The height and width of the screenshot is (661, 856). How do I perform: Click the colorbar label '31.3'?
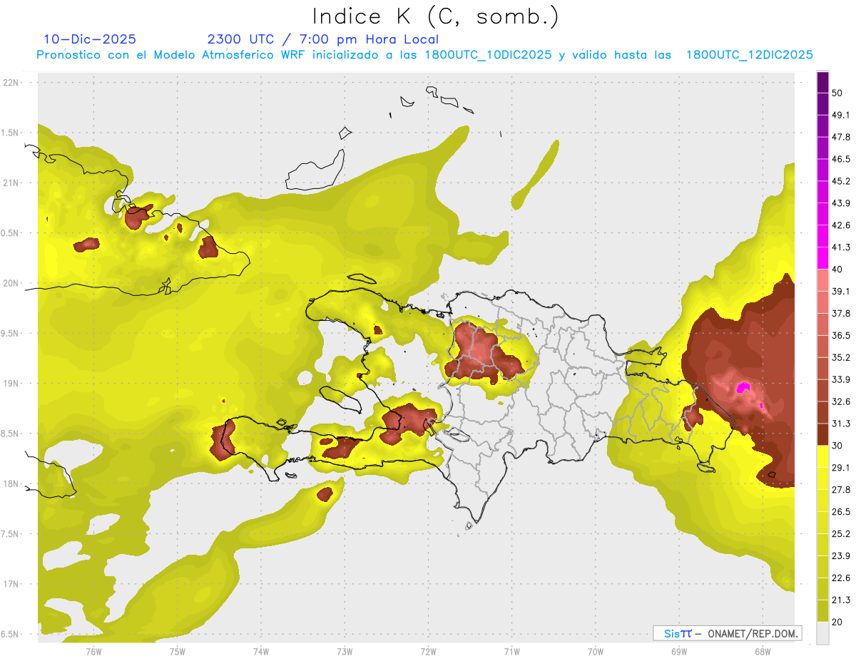click(x=841, y=424)
